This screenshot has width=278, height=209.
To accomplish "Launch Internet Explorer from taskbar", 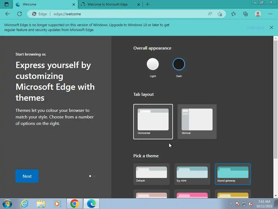I will pyautogui.click(x=24, y=204).
